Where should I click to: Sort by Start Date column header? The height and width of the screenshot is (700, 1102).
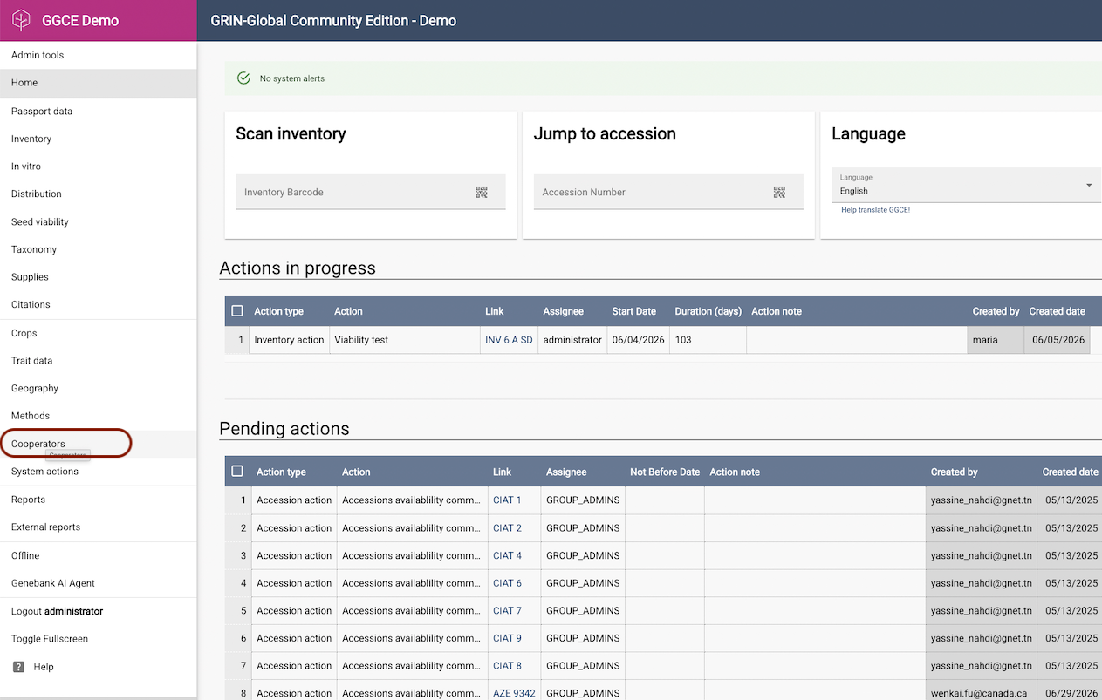coord(634,311)
